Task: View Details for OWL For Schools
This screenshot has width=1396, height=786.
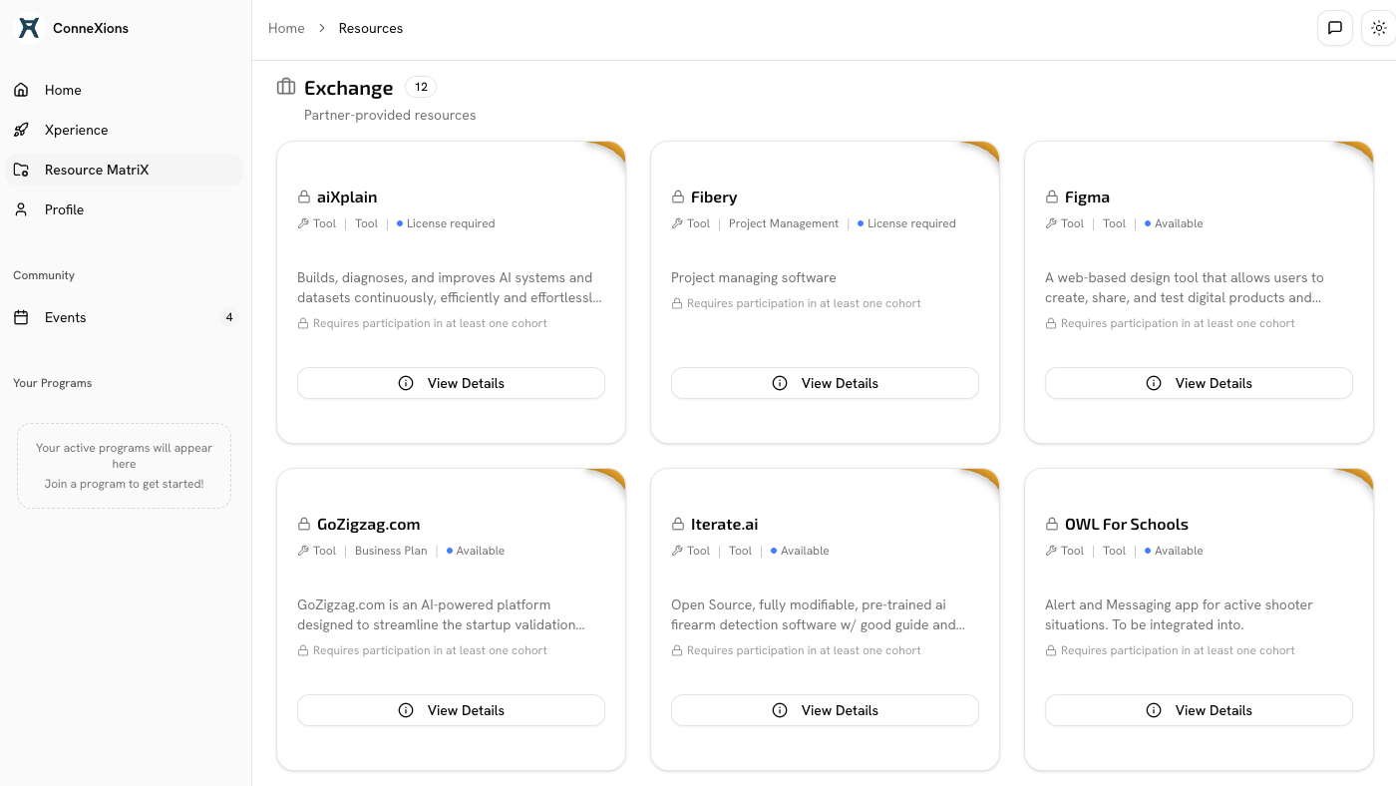Action: click(1199, 710)
